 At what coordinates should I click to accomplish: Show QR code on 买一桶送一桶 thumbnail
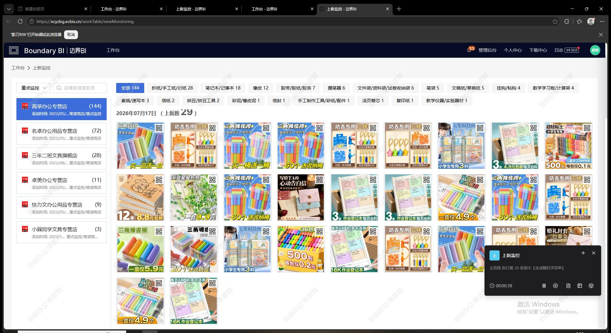tap(266, 128)
